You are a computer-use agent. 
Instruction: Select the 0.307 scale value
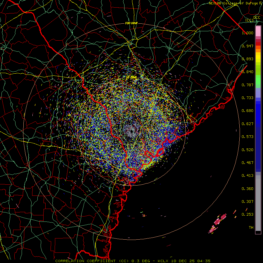(248, 202)
